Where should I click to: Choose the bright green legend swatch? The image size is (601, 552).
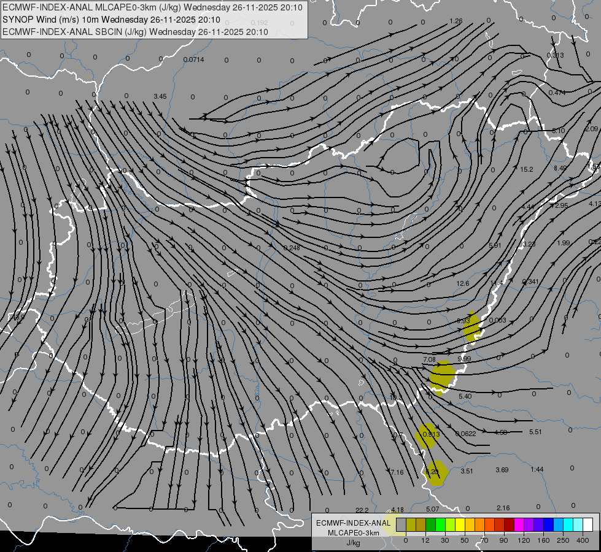[x=441, y=524]
